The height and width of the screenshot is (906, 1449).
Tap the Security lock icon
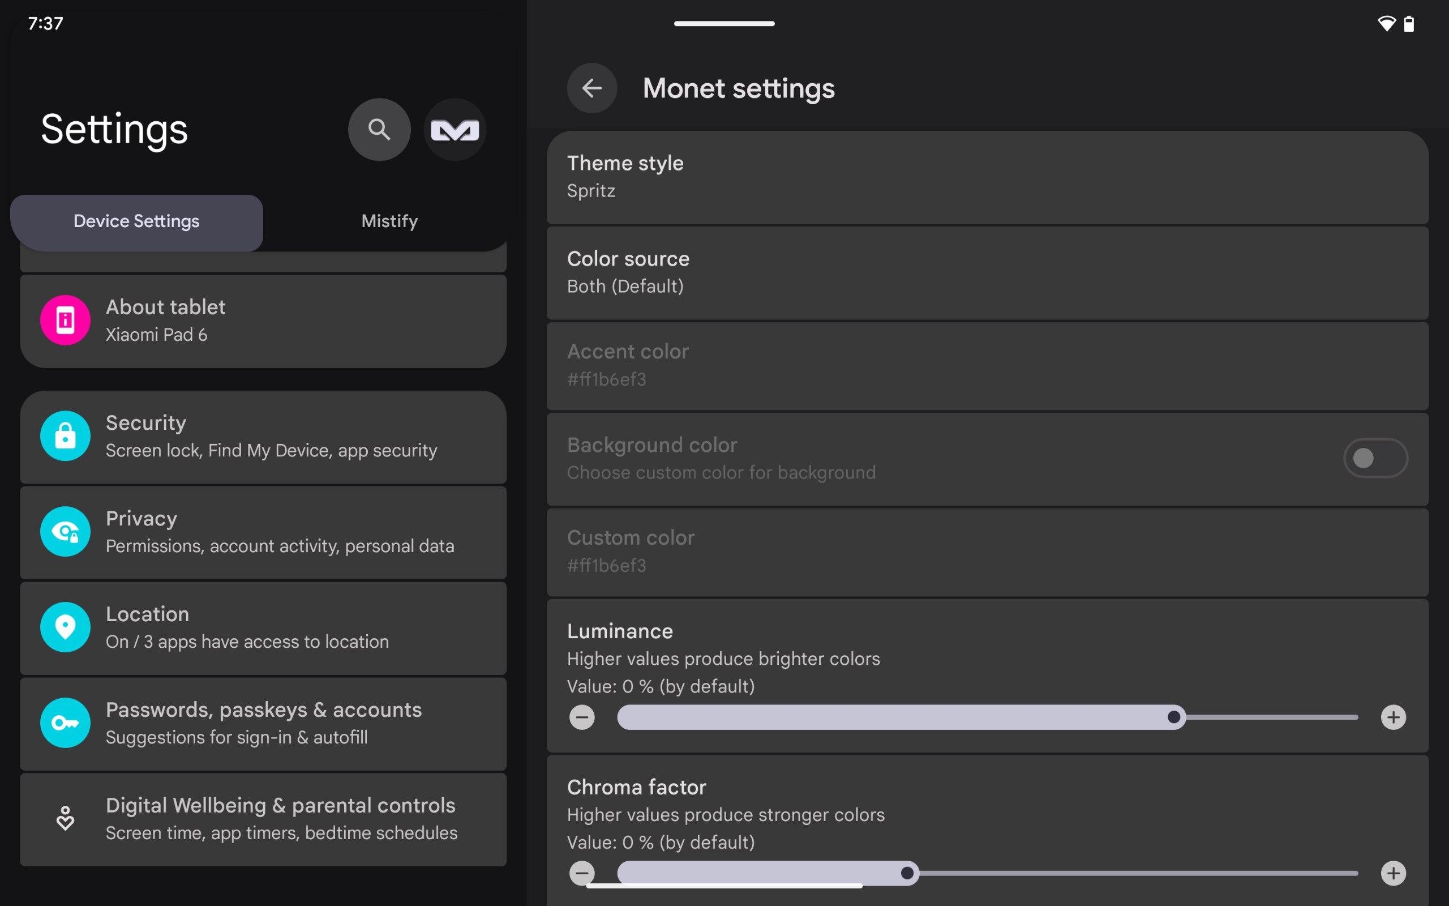pos(65,435)
